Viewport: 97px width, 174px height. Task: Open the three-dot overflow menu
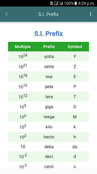91,14
